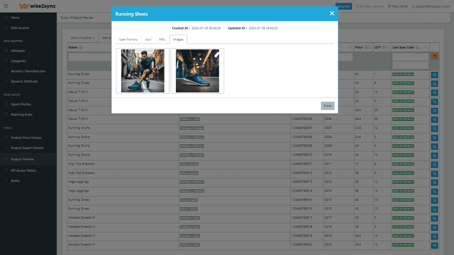Select the Demo Supplier 1 tab
Image resolution: width=454 pixels, height=255 pixels.
[x=82, y=38]
